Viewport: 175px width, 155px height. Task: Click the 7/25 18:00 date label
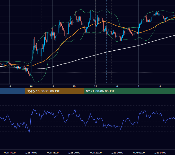click(x=52, y=152)
